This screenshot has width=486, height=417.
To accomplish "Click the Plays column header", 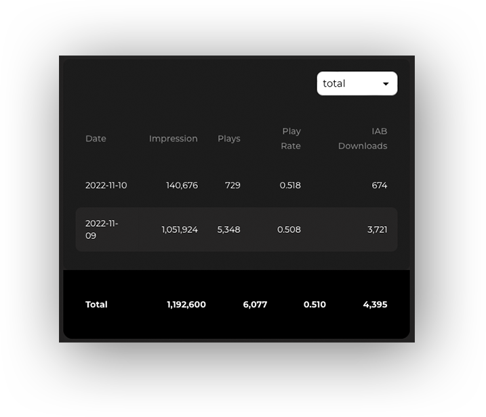I will point(228,139).
